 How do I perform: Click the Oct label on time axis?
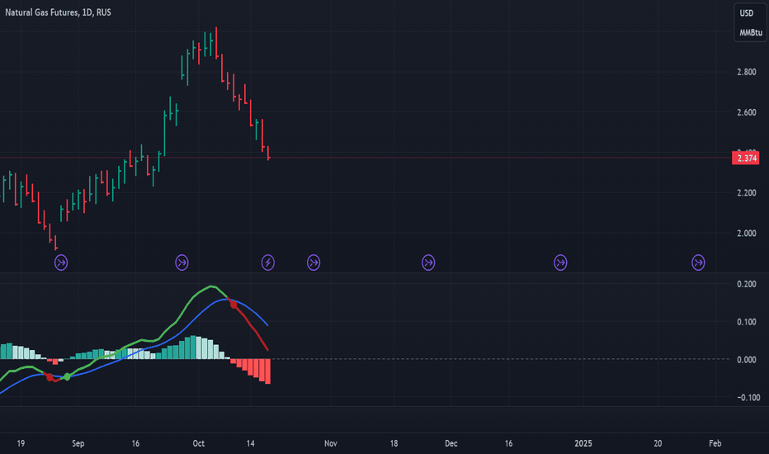pos(199,443)
